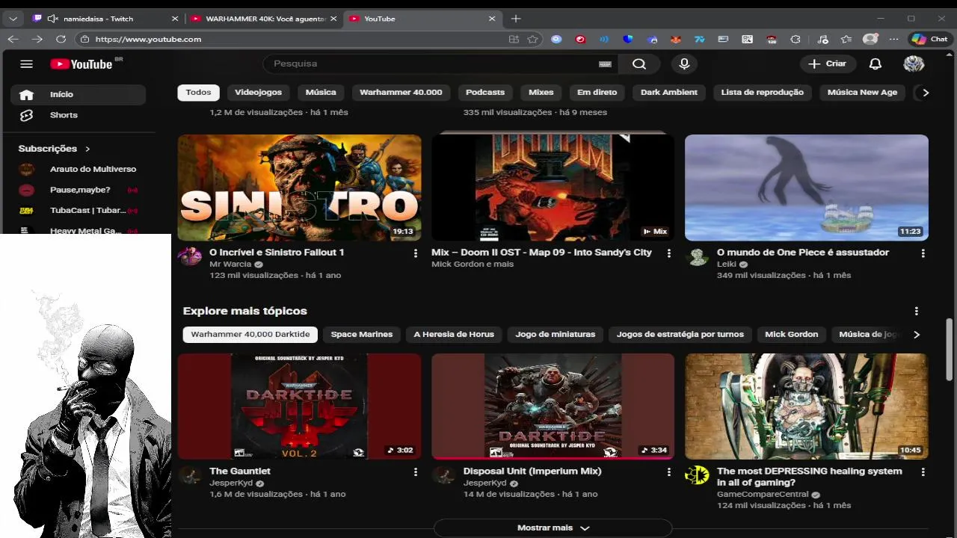Image resolution: width=957 pixels, height=538 pixels.
Task: Click the Criar button
Action: [828, 64]
